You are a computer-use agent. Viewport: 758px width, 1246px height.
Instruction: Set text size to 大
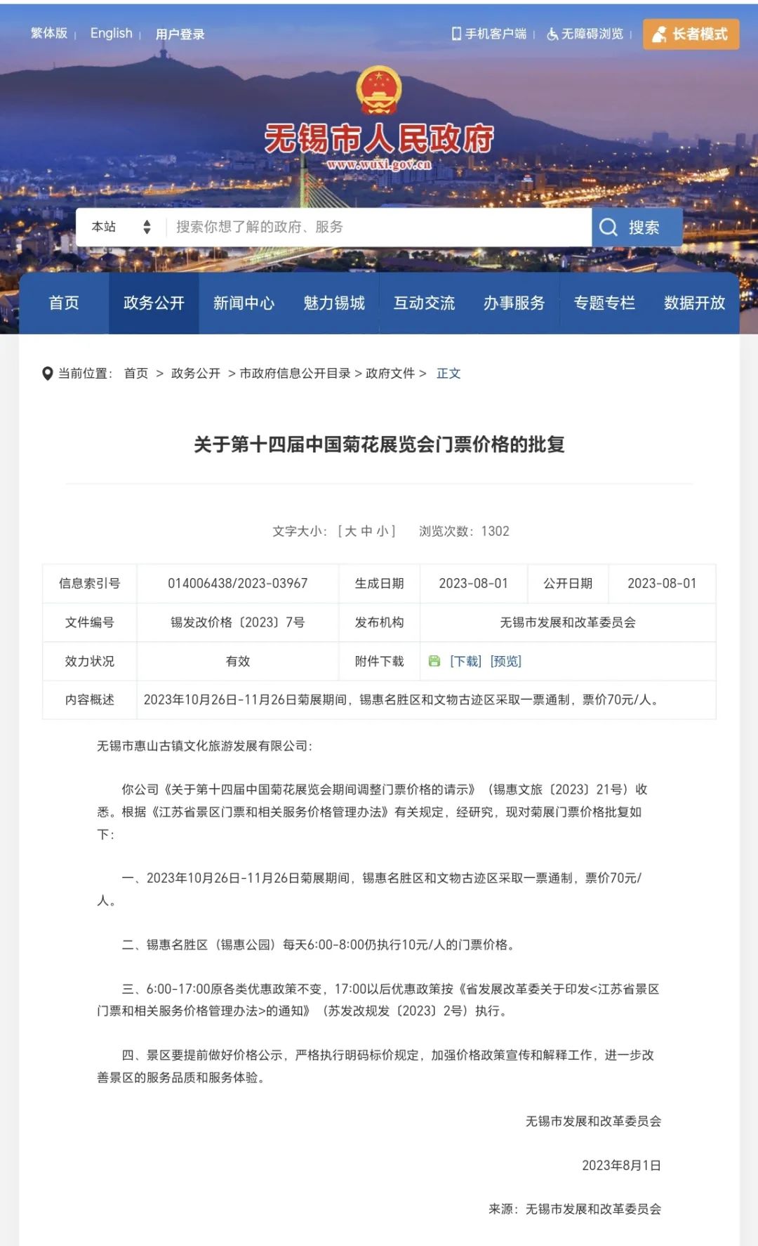click(x=351, y=531)
